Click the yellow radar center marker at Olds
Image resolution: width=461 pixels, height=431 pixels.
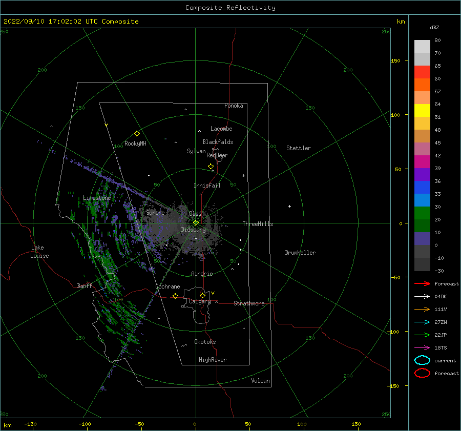pyautogui.click(x=196, y=223)
